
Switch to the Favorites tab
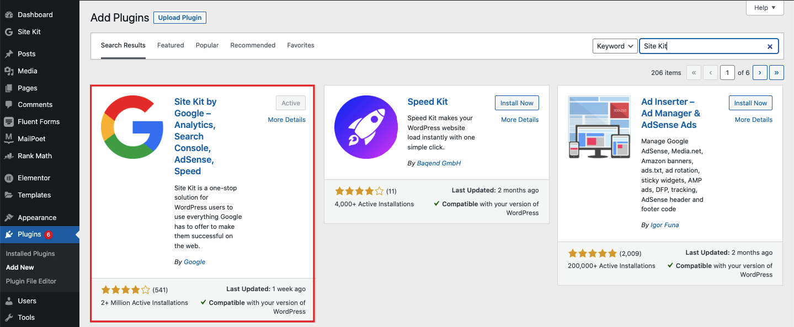coord(301,45)
